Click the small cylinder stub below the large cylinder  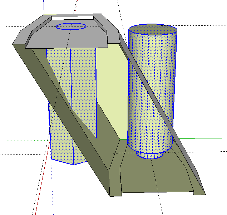pos(149,155)
